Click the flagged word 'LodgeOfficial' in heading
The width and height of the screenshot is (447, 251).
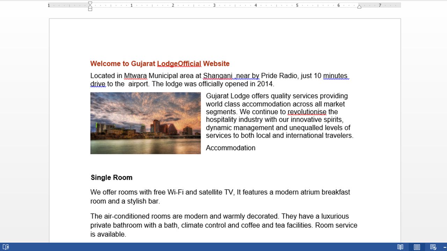click(x=179, y=63)
